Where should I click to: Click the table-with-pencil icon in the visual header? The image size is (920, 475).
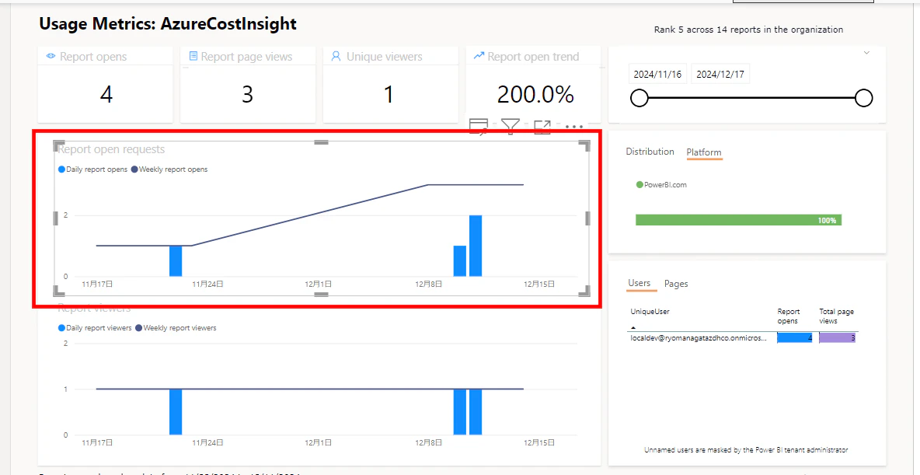479,125
